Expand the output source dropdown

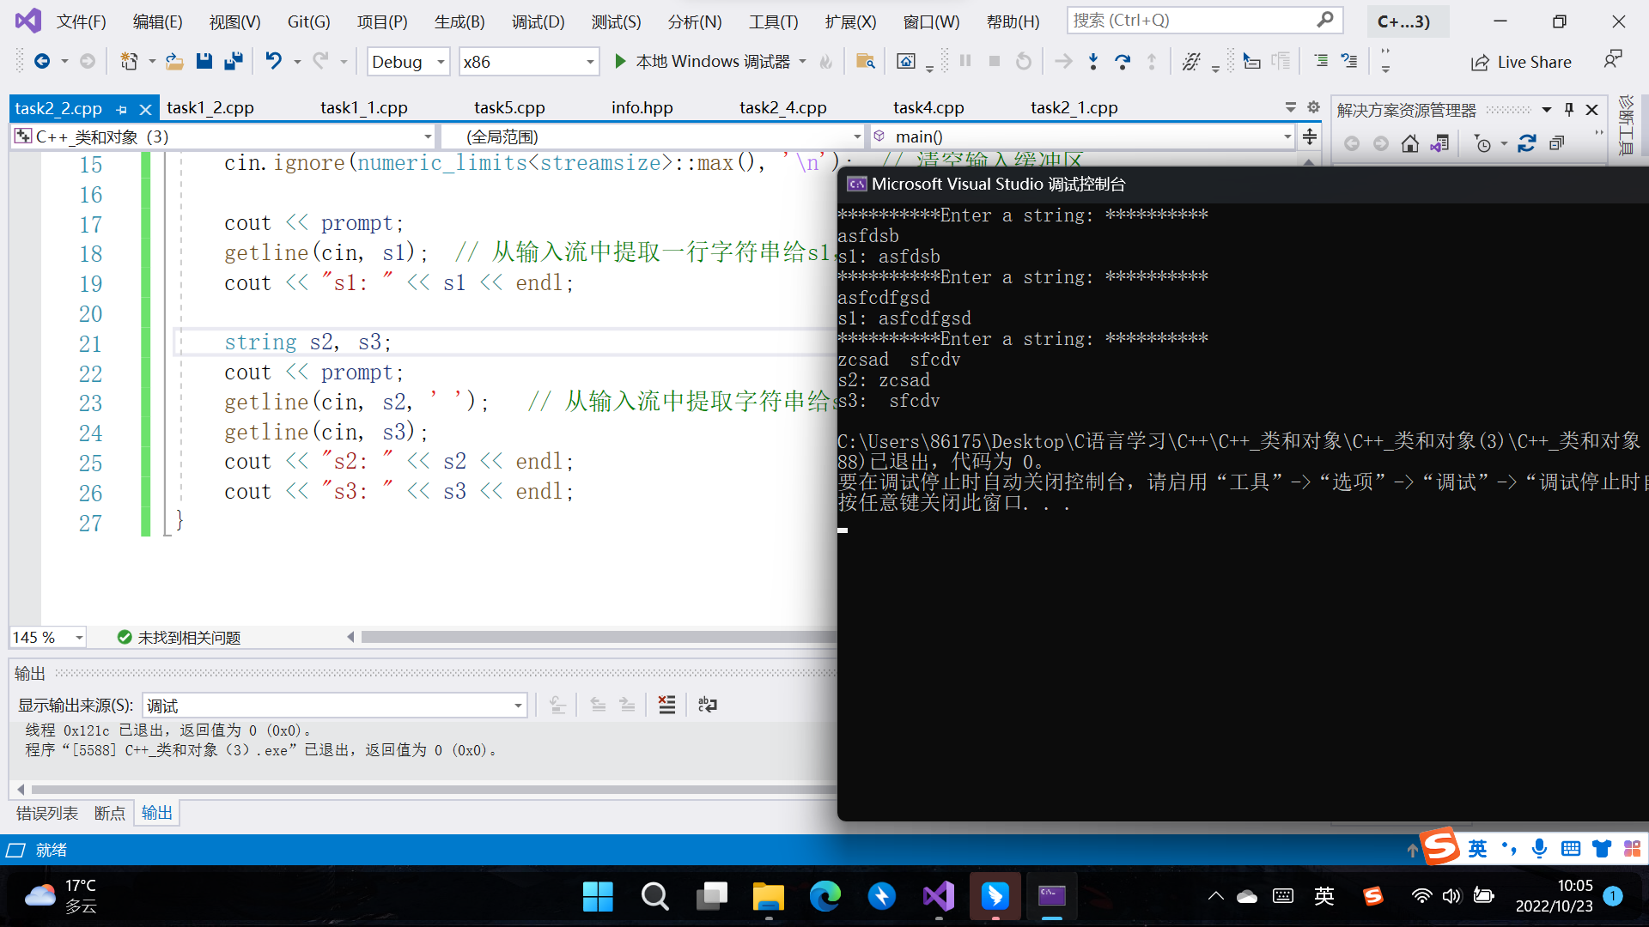click(518, 706)
